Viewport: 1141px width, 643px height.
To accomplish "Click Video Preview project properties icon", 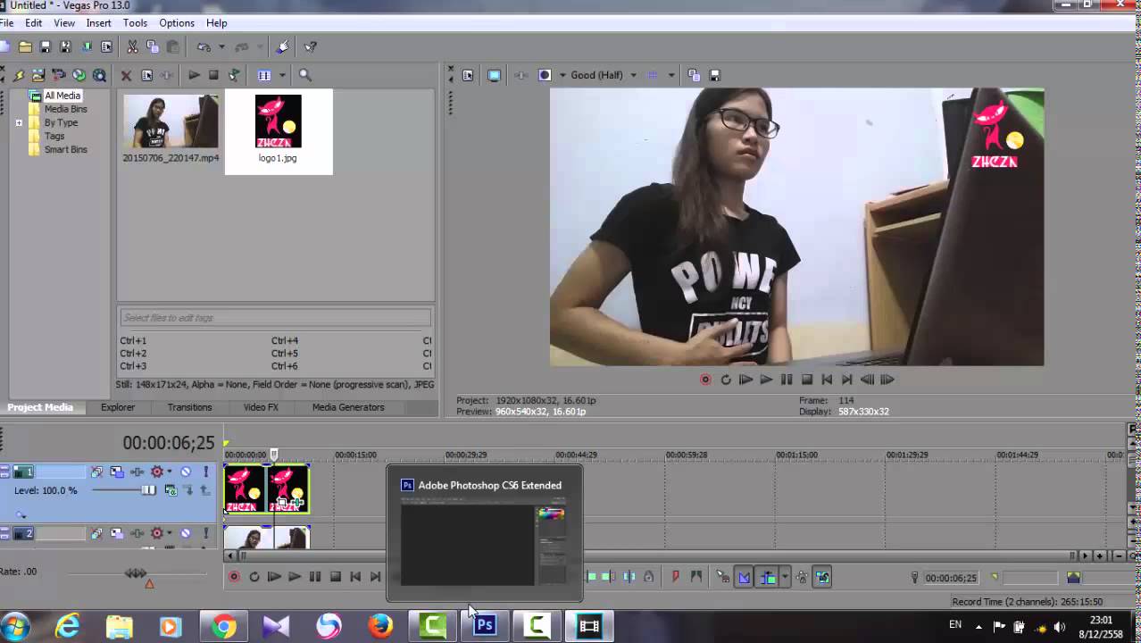I will pyautogui.click(x=467, y=76).
